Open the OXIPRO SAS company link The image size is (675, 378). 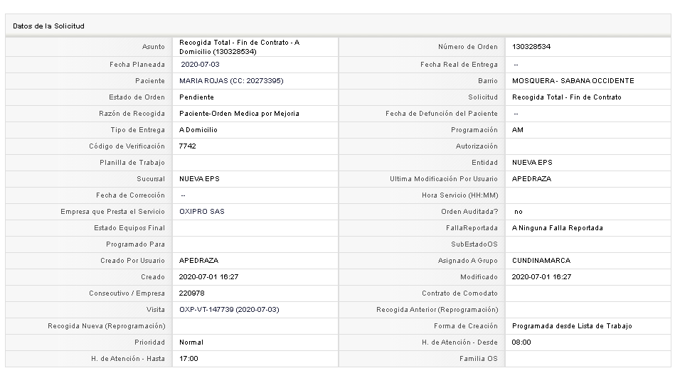tap(202, 212)
